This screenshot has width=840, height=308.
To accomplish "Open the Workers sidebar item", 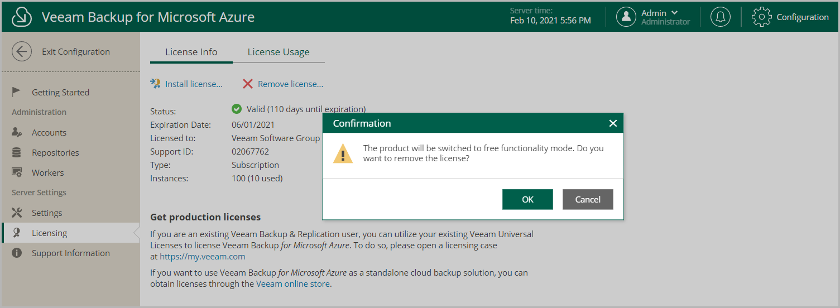I will point(47,172).
